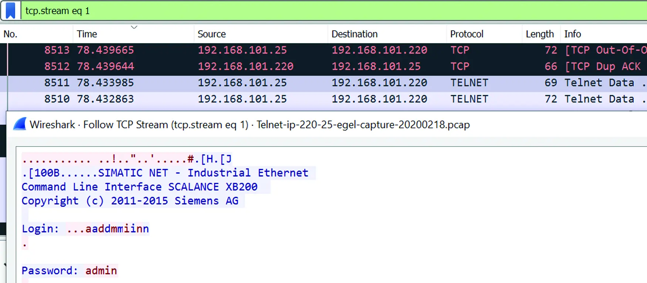The width and height of the screenshot is (647, 283).
Task: Click the display filter bookmark icon
Action: 11,10
